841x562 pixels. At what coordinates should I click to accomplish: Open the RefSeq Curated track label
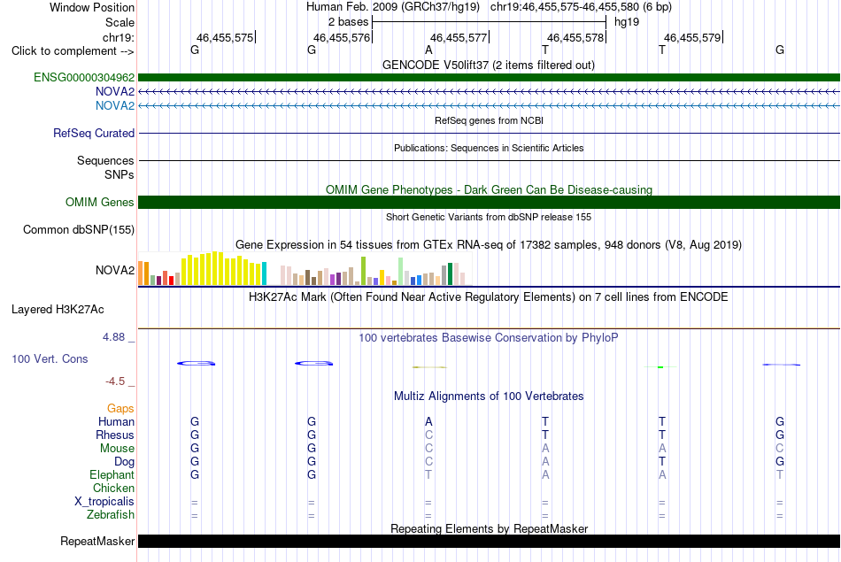(x=94, y=133)
